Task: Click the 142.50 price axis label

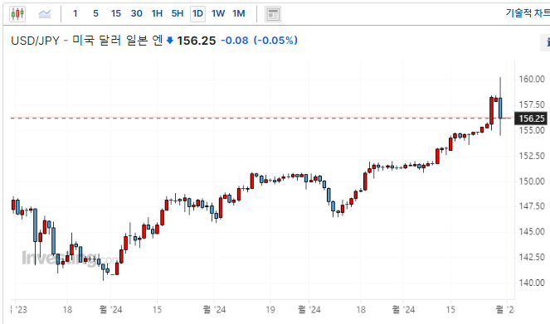Action: coord(532,258)
